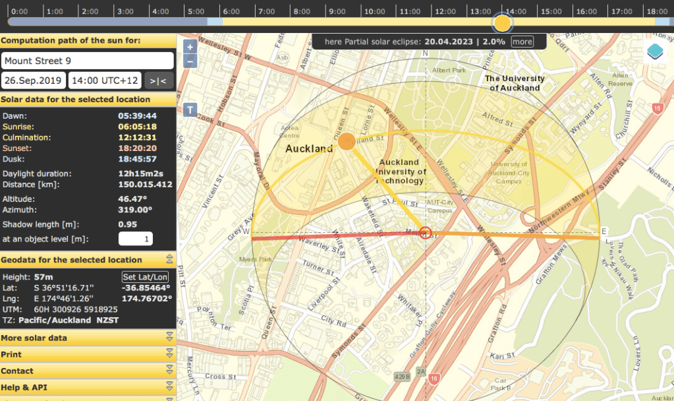Click the Set Lat/Lon button
The height and width of the screenshot is (401, 674).
click(x=145, y=277)
